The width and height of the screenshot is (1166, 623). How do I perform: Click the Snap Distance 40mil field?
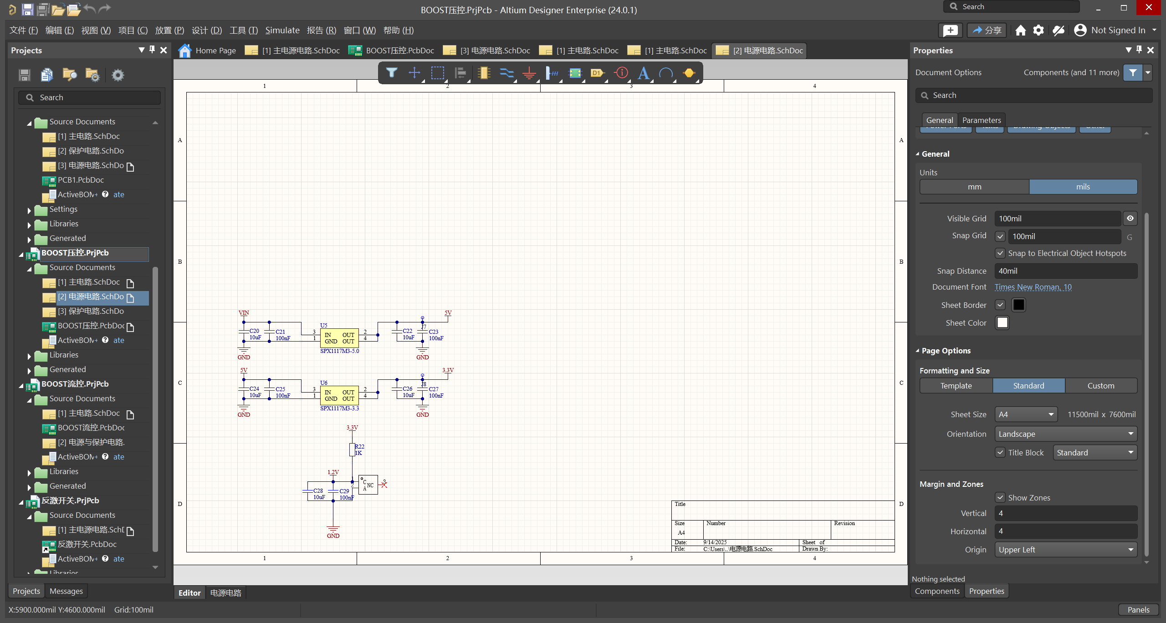(x=1066, y=271)
